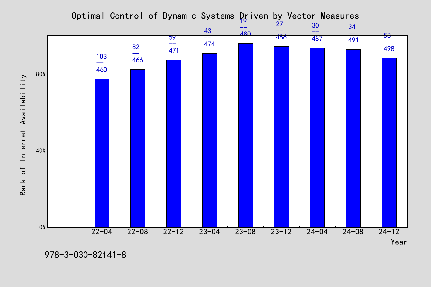
Task: Click the blue bar for 22-04
Action: (102, 153)
